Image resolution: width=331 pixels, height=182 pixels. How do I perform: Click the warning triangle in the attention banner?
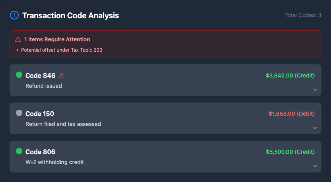(18, 39)
